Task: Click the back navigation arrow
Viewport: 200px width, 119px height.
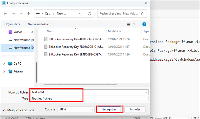Action: (6, 13)
